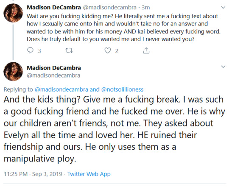Click the main tweet text about the kids thing
This screenshot has height=187, width=229.
tap(114, 129)
